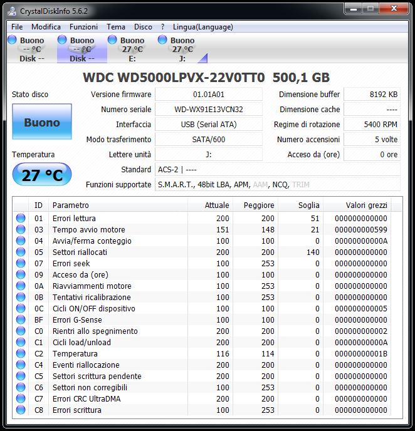
Task: Click the status orb for Errori scrittura
Action: (21, 410)
